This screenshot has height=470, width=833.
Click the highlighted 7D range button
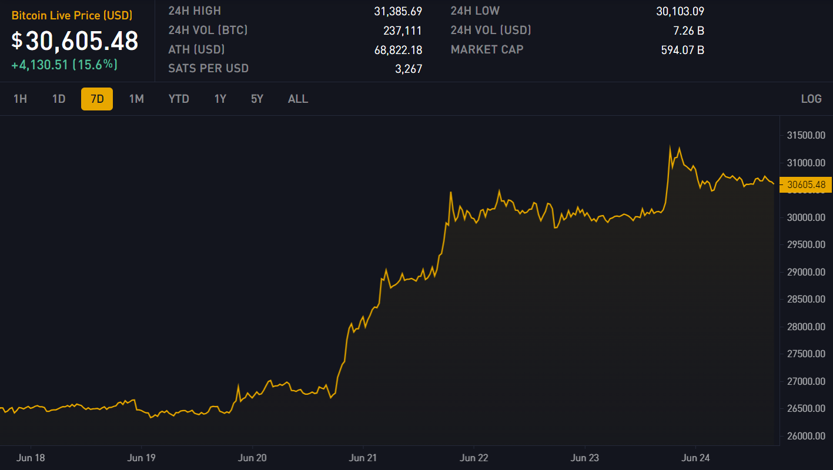(97, 99)
